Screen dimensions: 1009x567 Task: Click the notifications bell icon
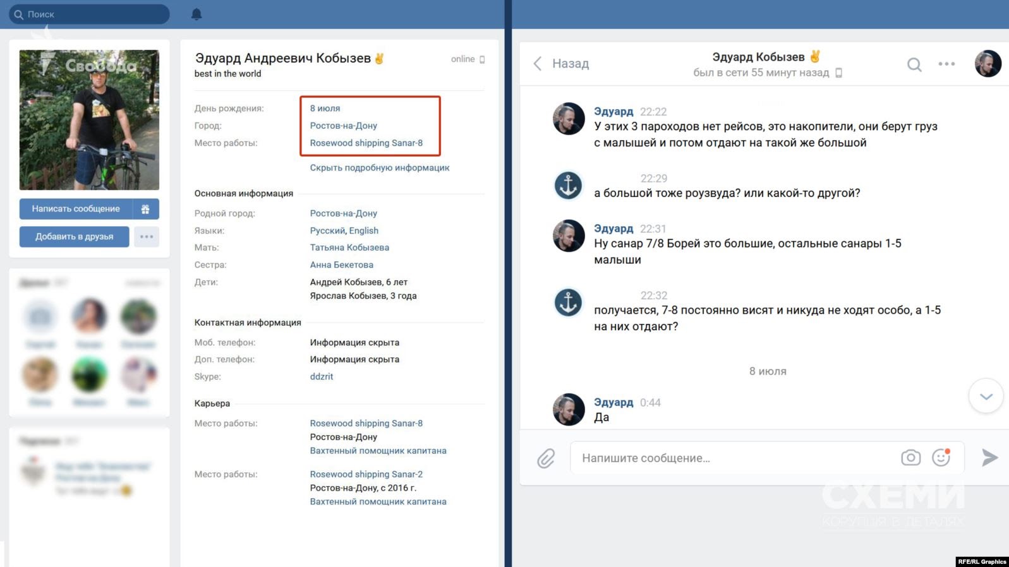coord(196,14)
